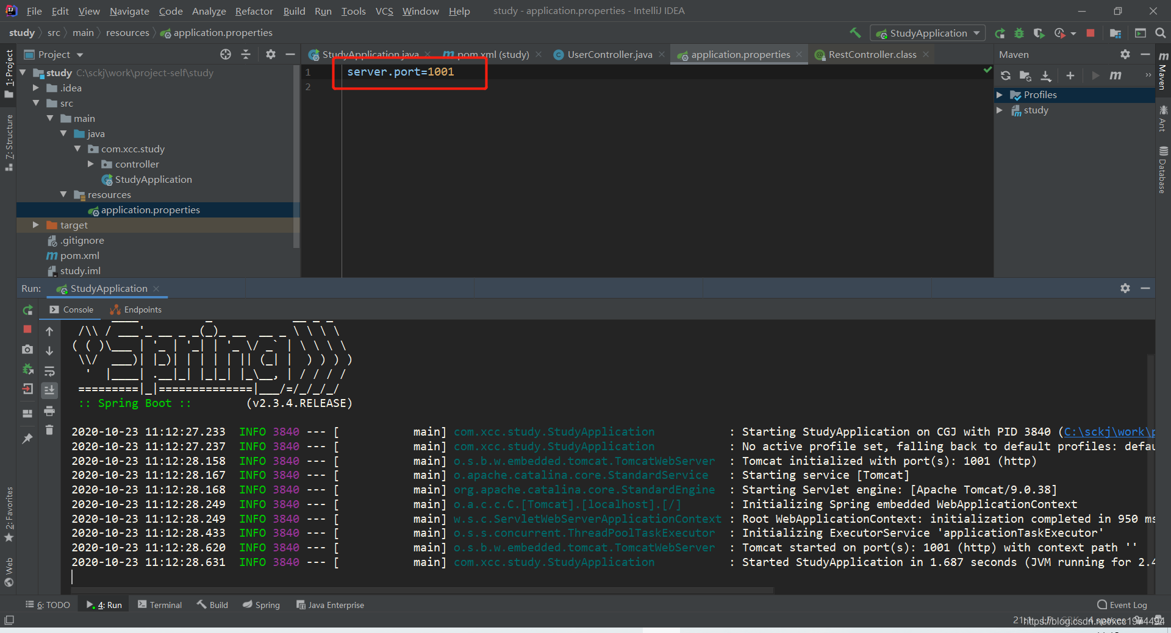Open the Analyze menu

pyautogui.click(x=209, y=11)
